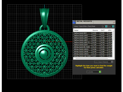Click the 3.77 DWT value

[x=102, y=56]
